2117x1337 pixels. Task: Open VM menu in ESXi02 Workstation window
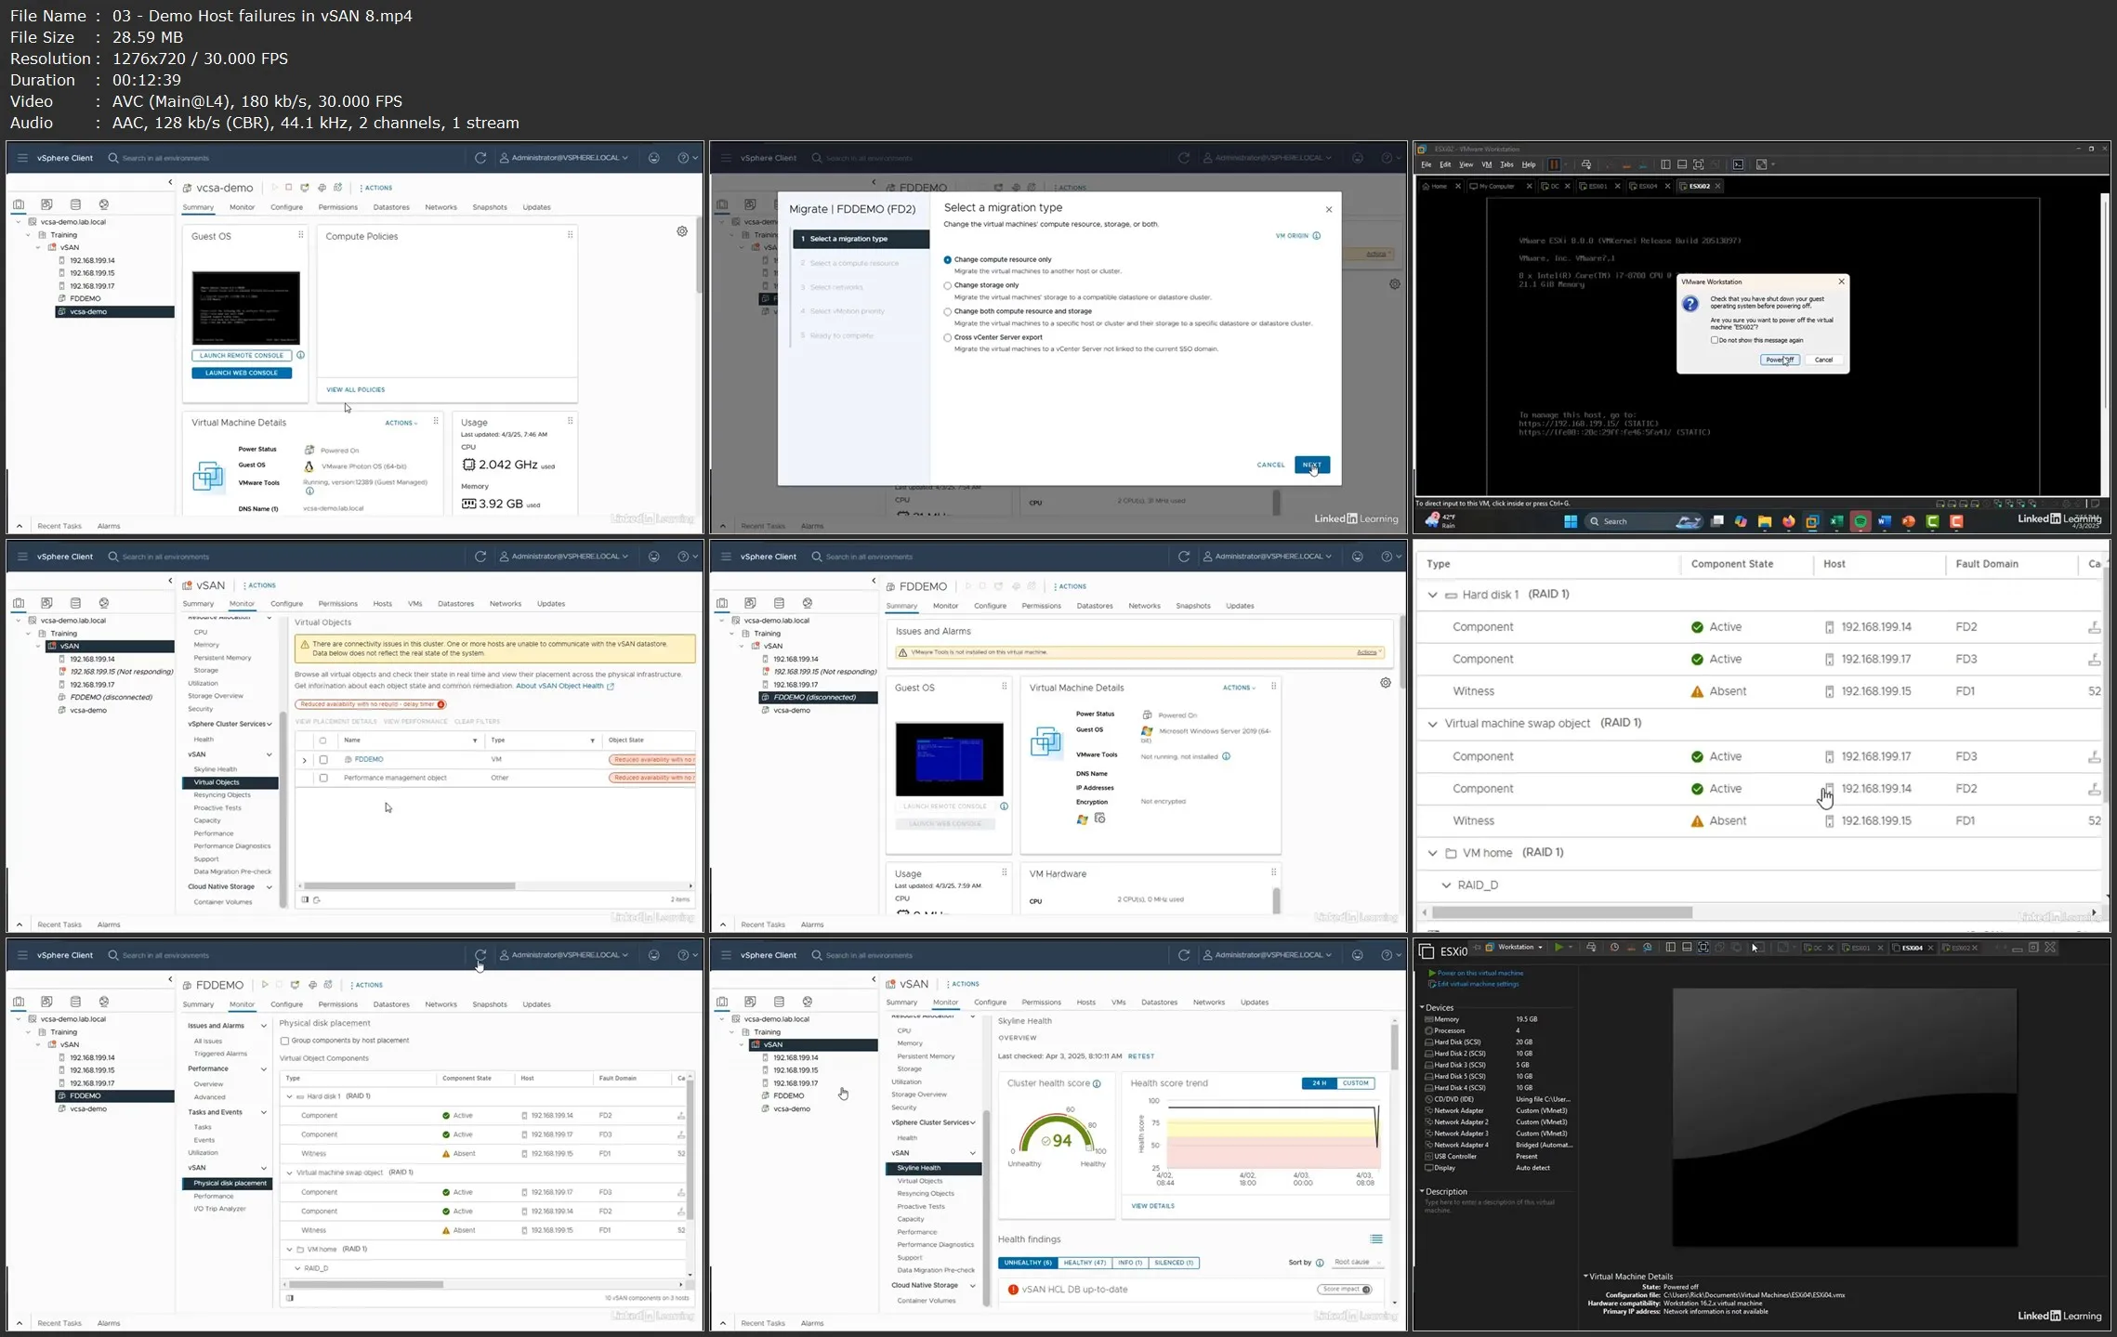pyautogui.click(x=1486, y=164)
